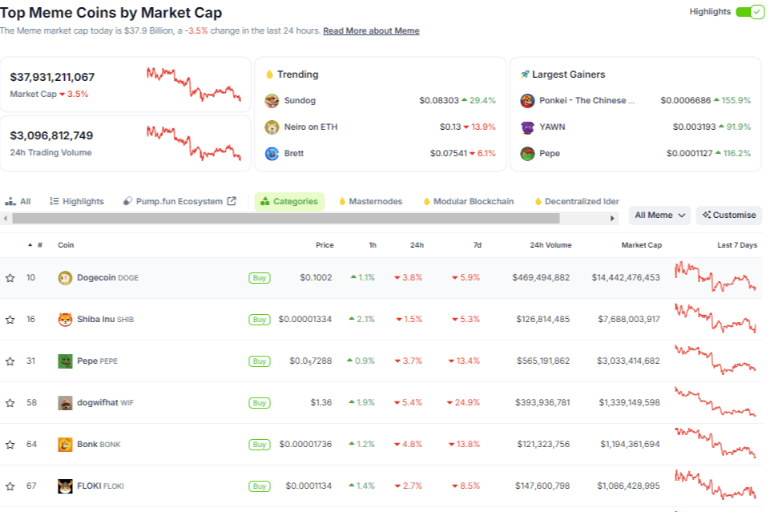The width and height of the screenshot is (774, 512).
Task: Click the scrollbar right arrow
Action: tap(612, 218)
